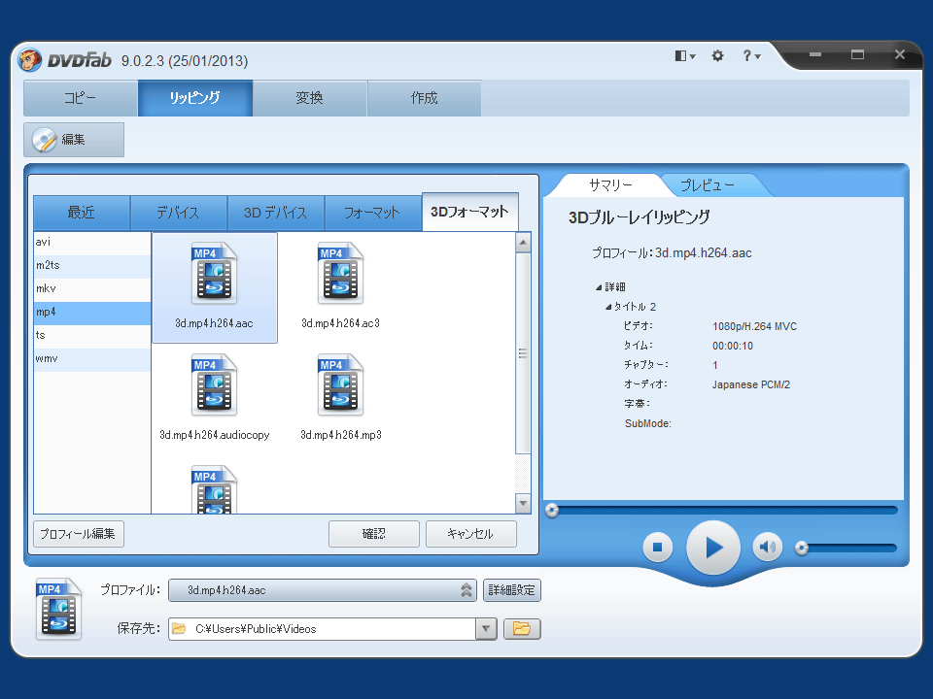This screenshot has height=699, width=933.
Task: Open the 保存先 path dropdown arrow
Action: coord(486,629)
